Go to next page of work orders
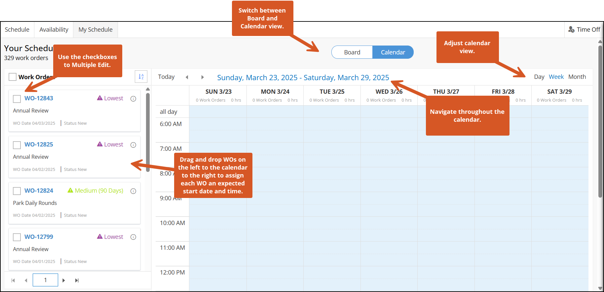 (x=64, y=280)
